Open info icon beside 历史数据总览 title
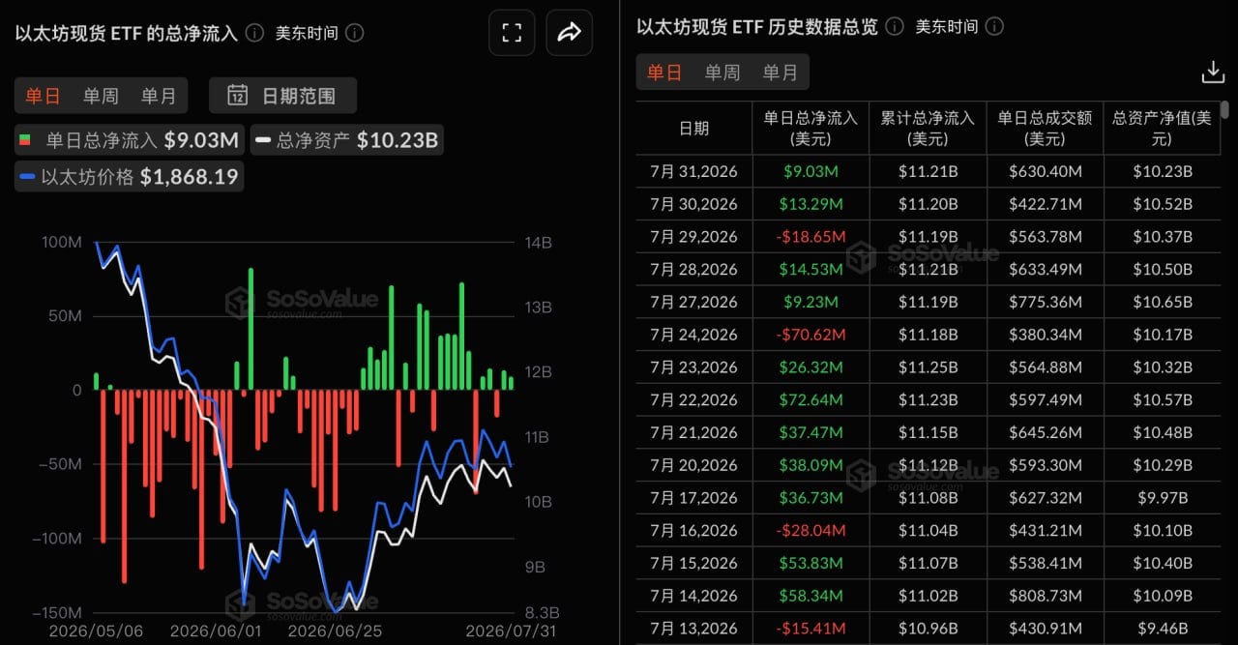1238x645 pixels. [895, 26]
